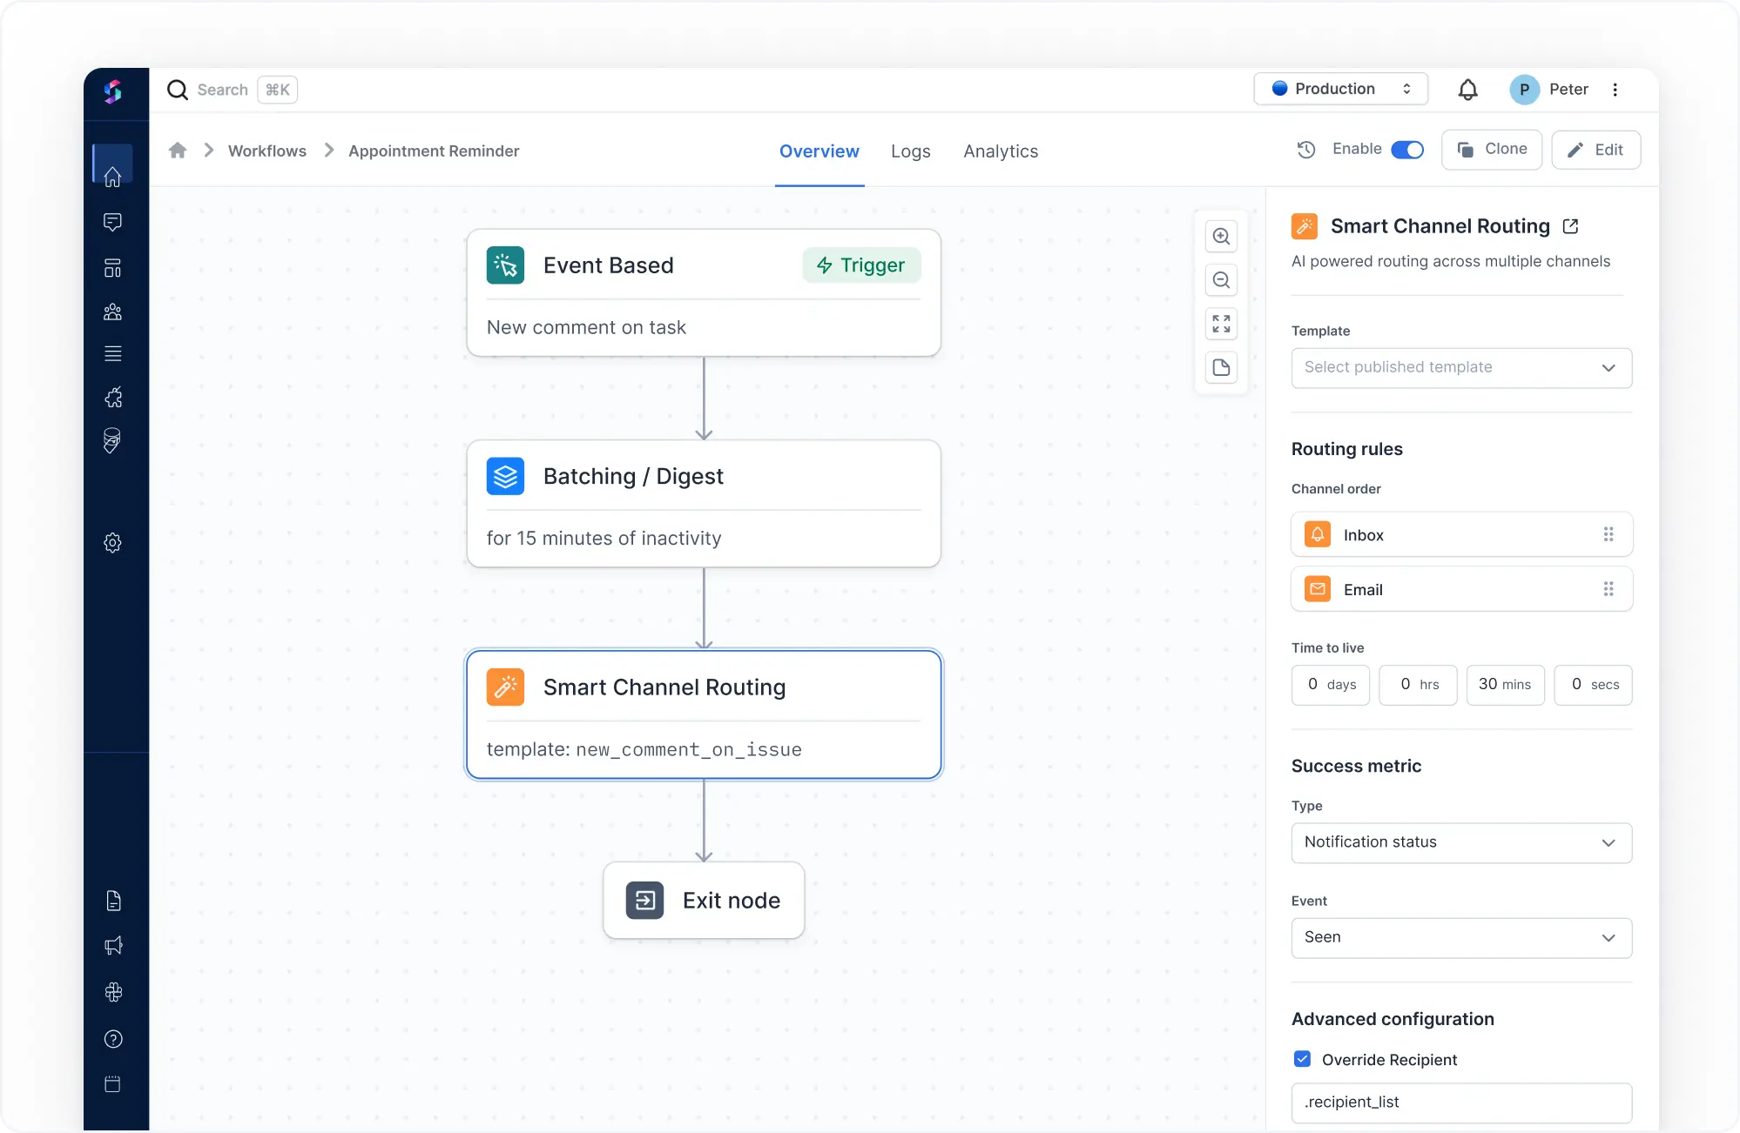Fit the workflow to the screen
The width and height of the screenshot is (1740, 1133).
(1221, 324)
